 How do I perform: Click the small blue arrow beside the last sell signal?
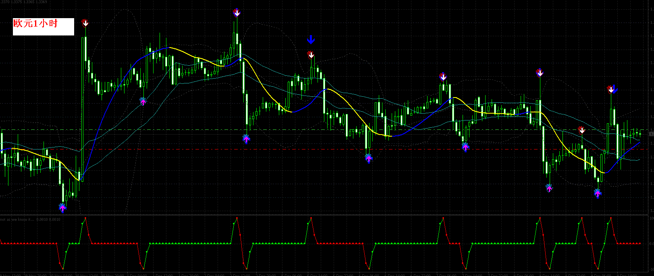[615, 89]
